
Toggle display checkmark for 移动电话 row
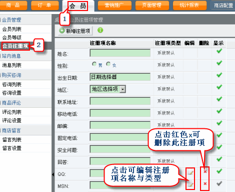219,111
